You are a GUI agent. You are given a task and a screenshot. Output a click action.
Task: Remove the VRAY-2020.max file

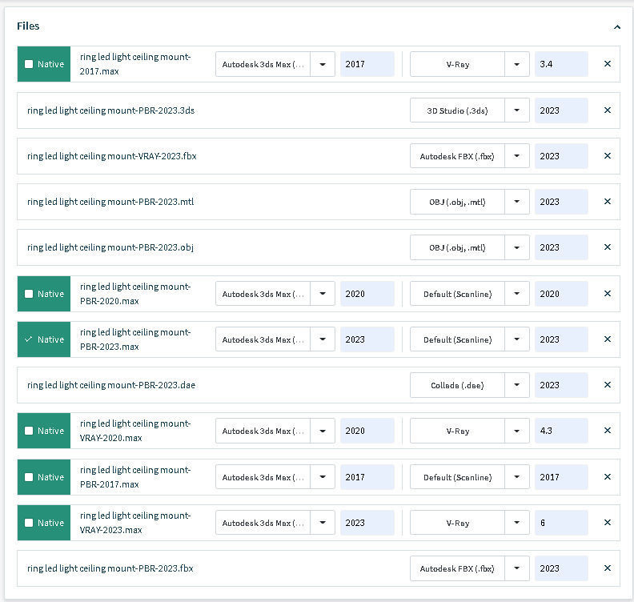(607, 431)
